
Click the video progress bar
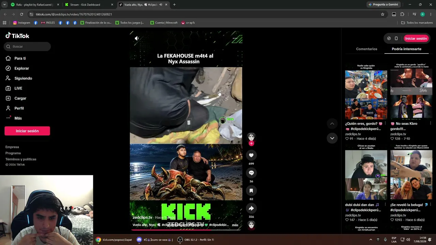(x=186, y=230)
